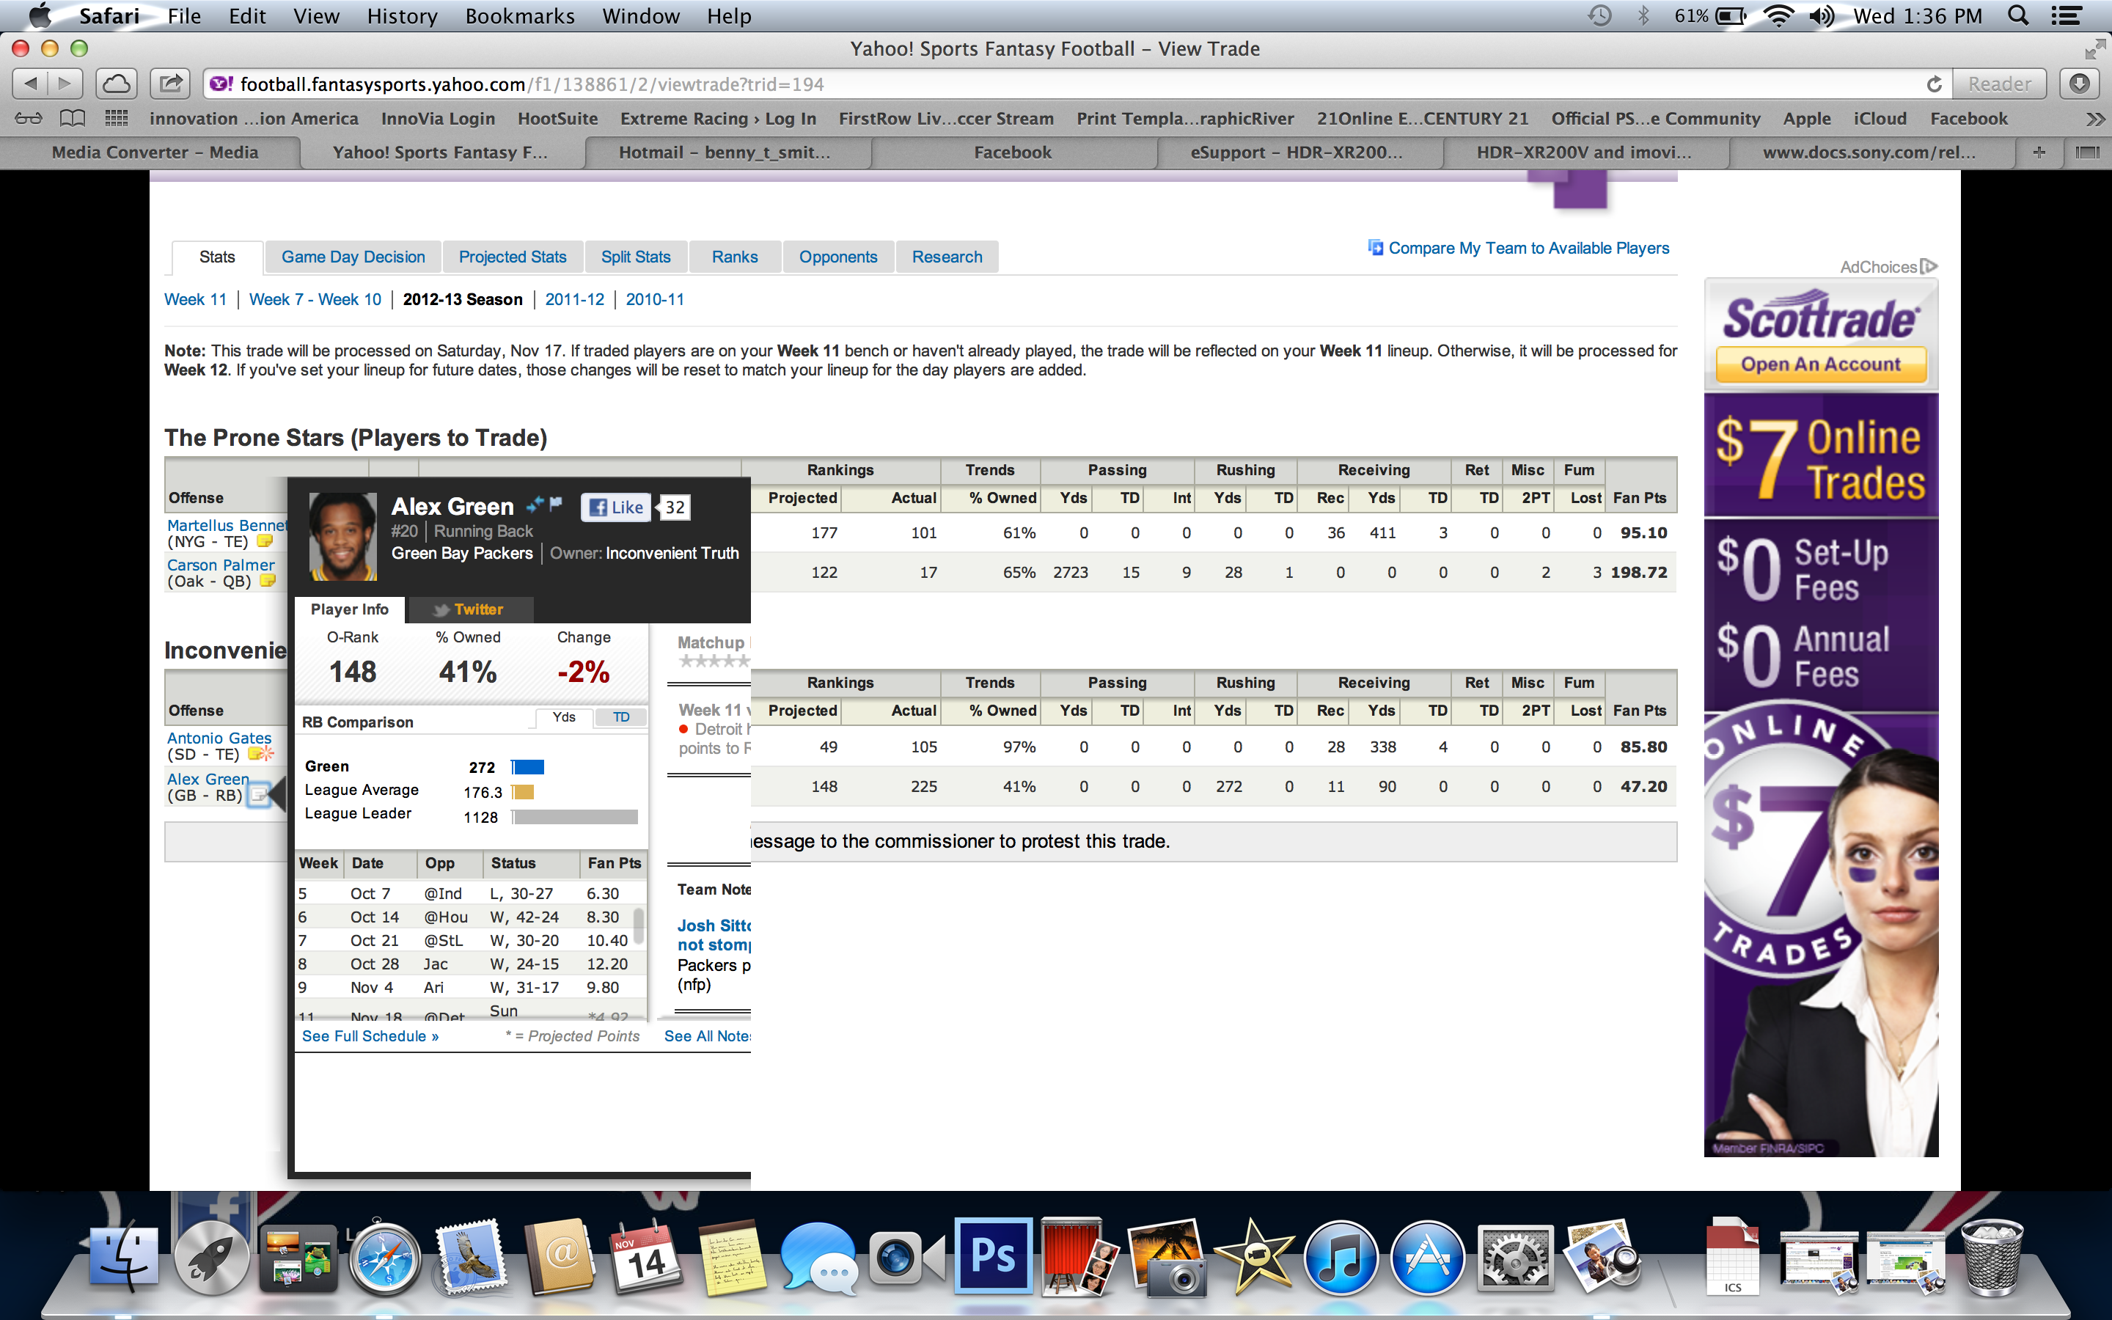Open the Bookmarks menu

[519, 15]
